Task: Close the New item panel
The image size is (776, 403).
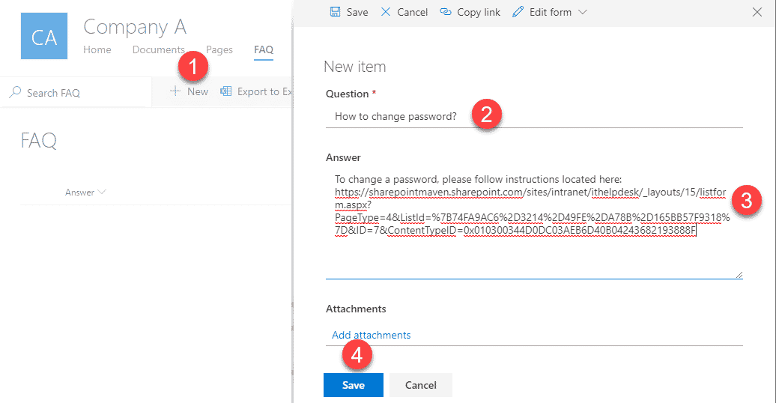Action: [757, 12]
